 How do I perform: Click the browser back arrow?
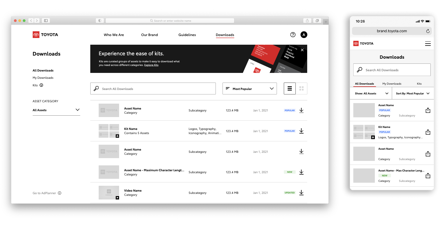coord(31,21)
